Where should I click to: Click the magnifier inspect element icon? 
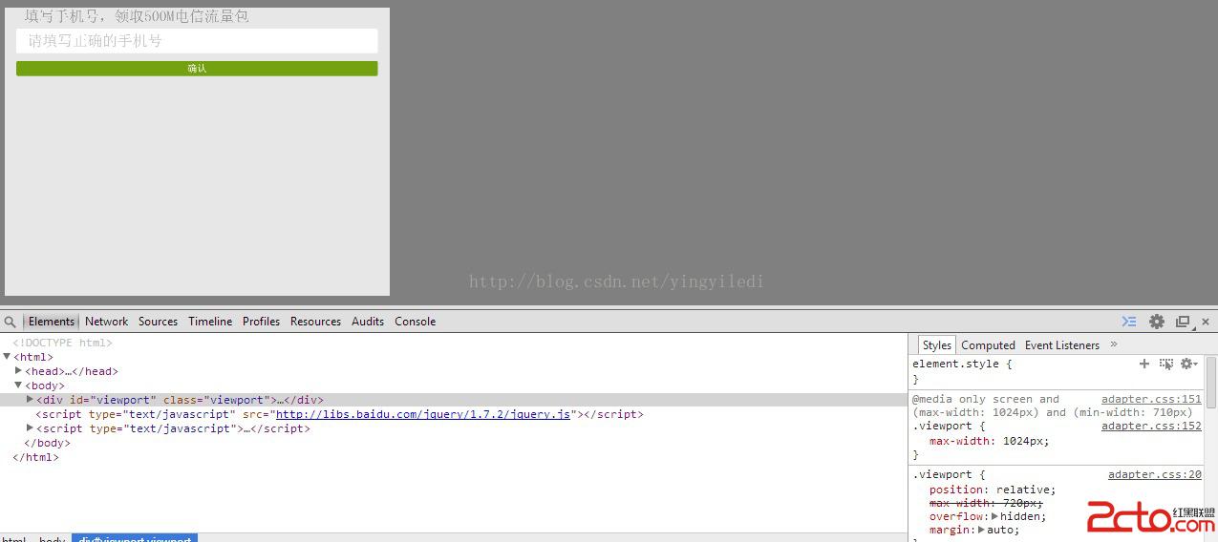[10, 322]
